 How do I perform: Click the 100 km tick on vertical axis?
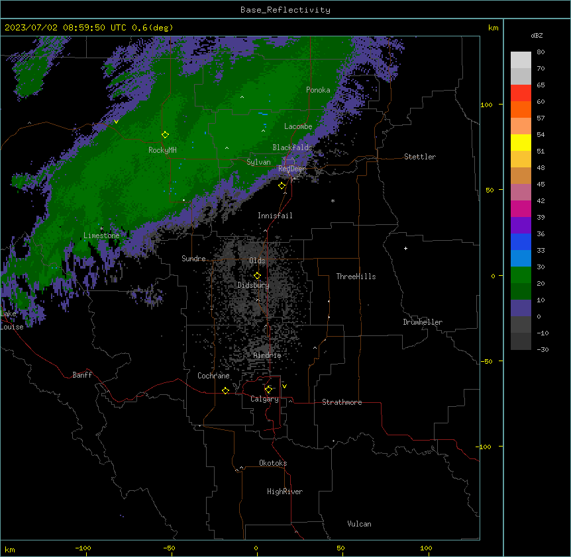(486, 105)
